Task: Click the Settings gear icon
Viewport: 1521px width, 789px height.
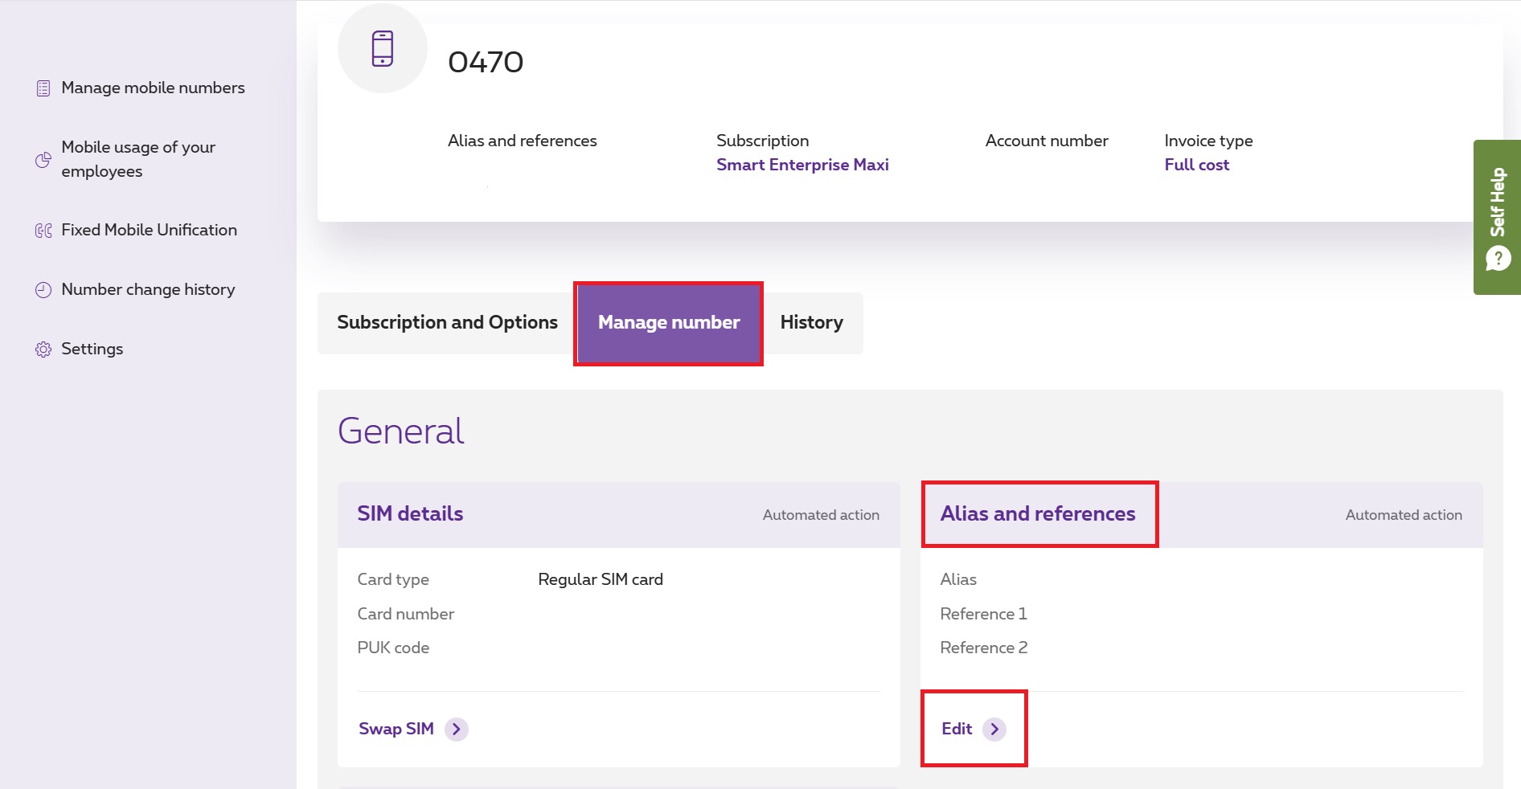Action: pyautogui.click(x=43, y=350)
